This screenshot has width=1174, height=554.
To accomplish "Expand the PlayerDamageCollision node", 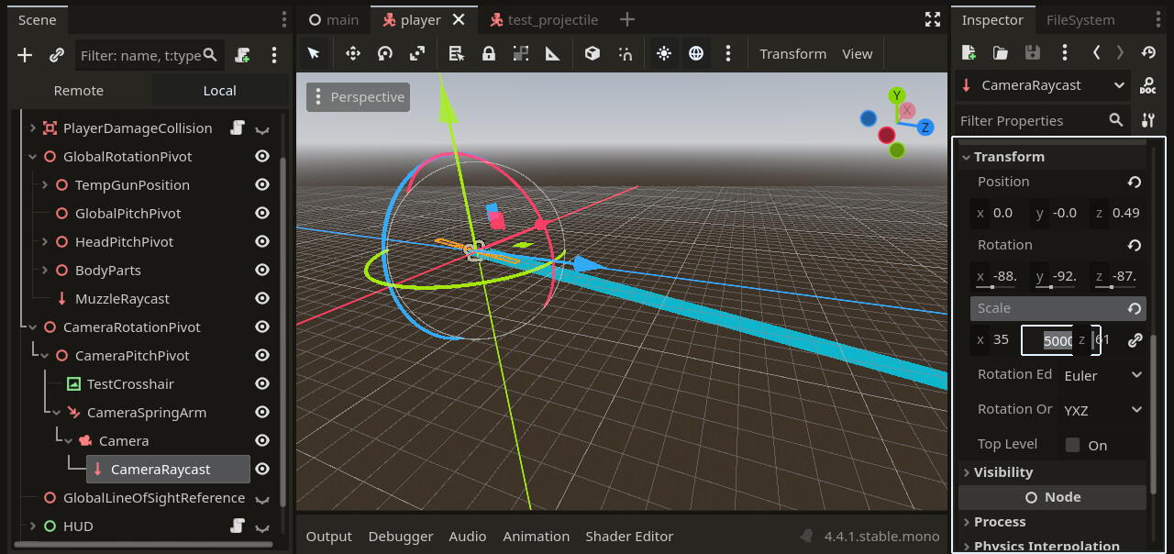I will (x=33, y=128).
